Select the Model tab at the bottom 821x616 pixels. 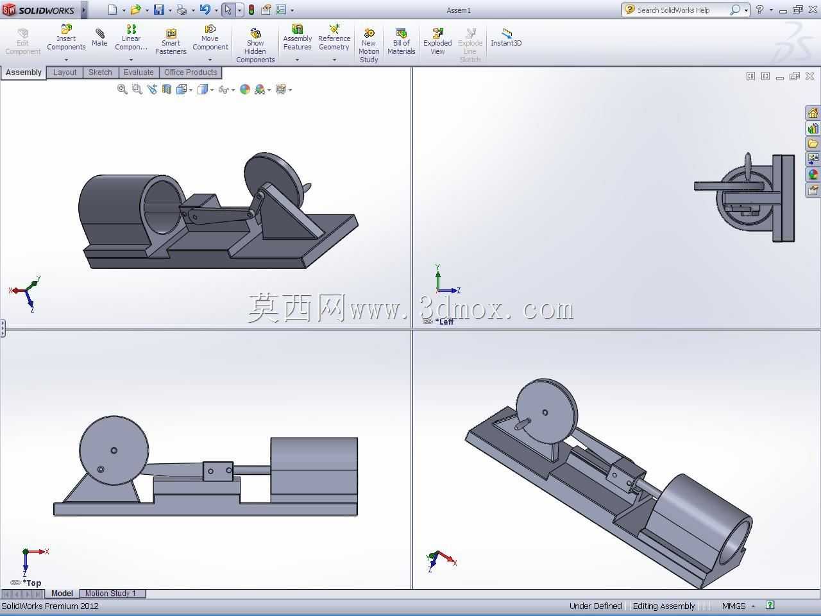click(62, 594)
